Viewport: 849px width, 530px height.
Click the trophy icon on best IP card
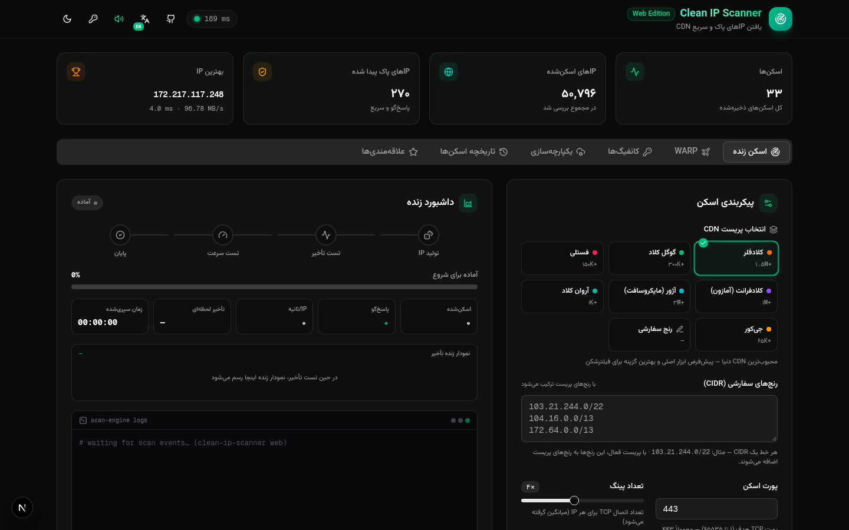coord(76,72)
